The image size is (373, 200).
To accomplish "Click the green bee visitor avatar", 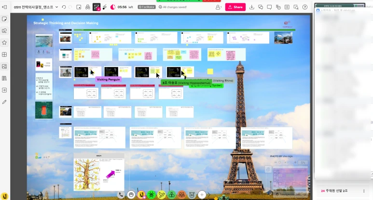I will tap(171, 195).
